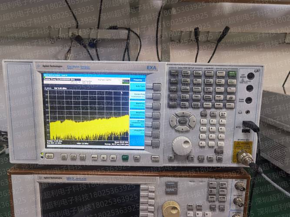Tap numeric key 5 on keypad
This screenshot has width=290, height=217.
(x=212, y=129)
